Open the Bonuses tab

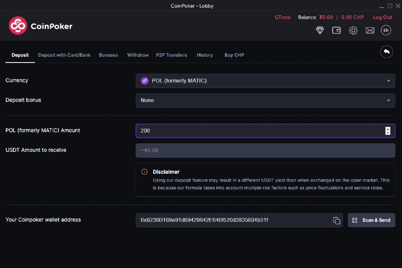pyautogui.click(x=109, y=55)
